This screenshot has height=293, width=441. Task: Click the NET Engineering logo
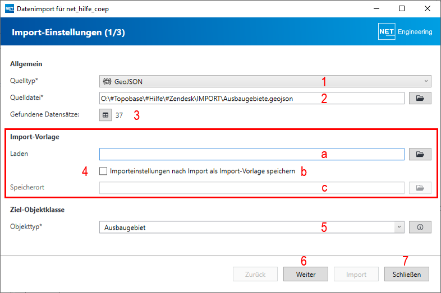point(405,31)
